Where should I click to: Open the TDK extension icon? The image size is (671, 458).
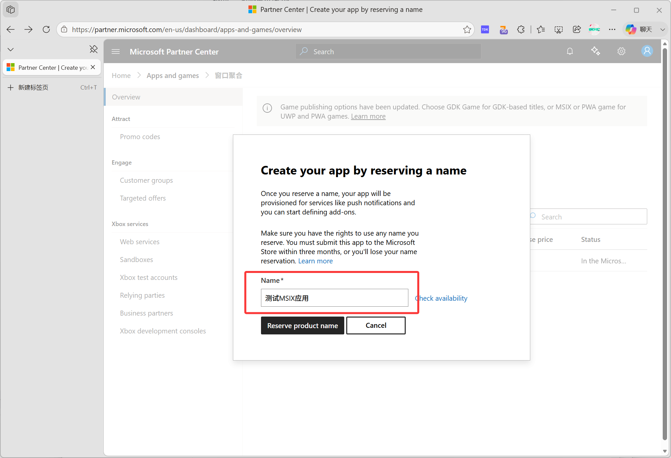(485, 30)
